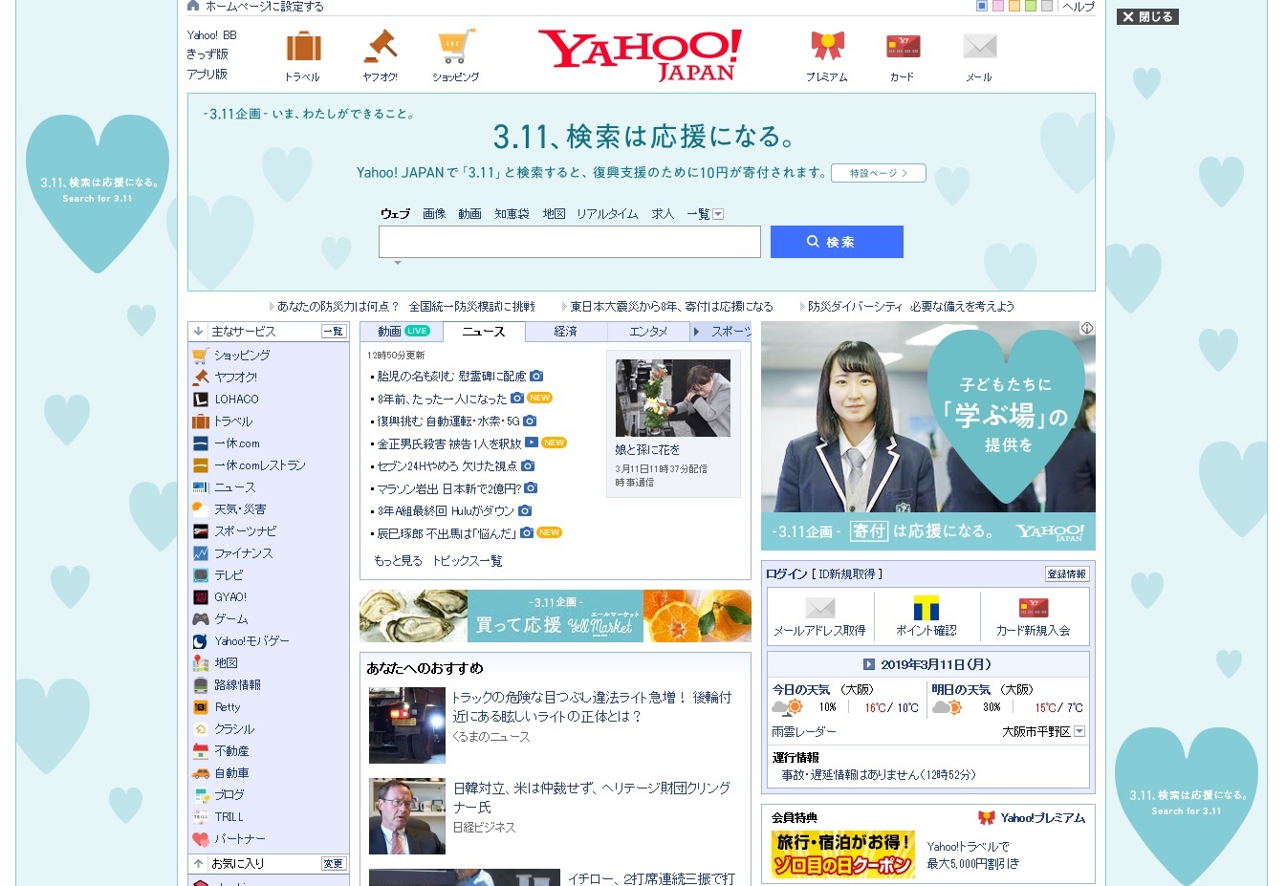Expand search suggestion arrow below search box
This screenshot has height=886, width=1286.
point(398,263)
